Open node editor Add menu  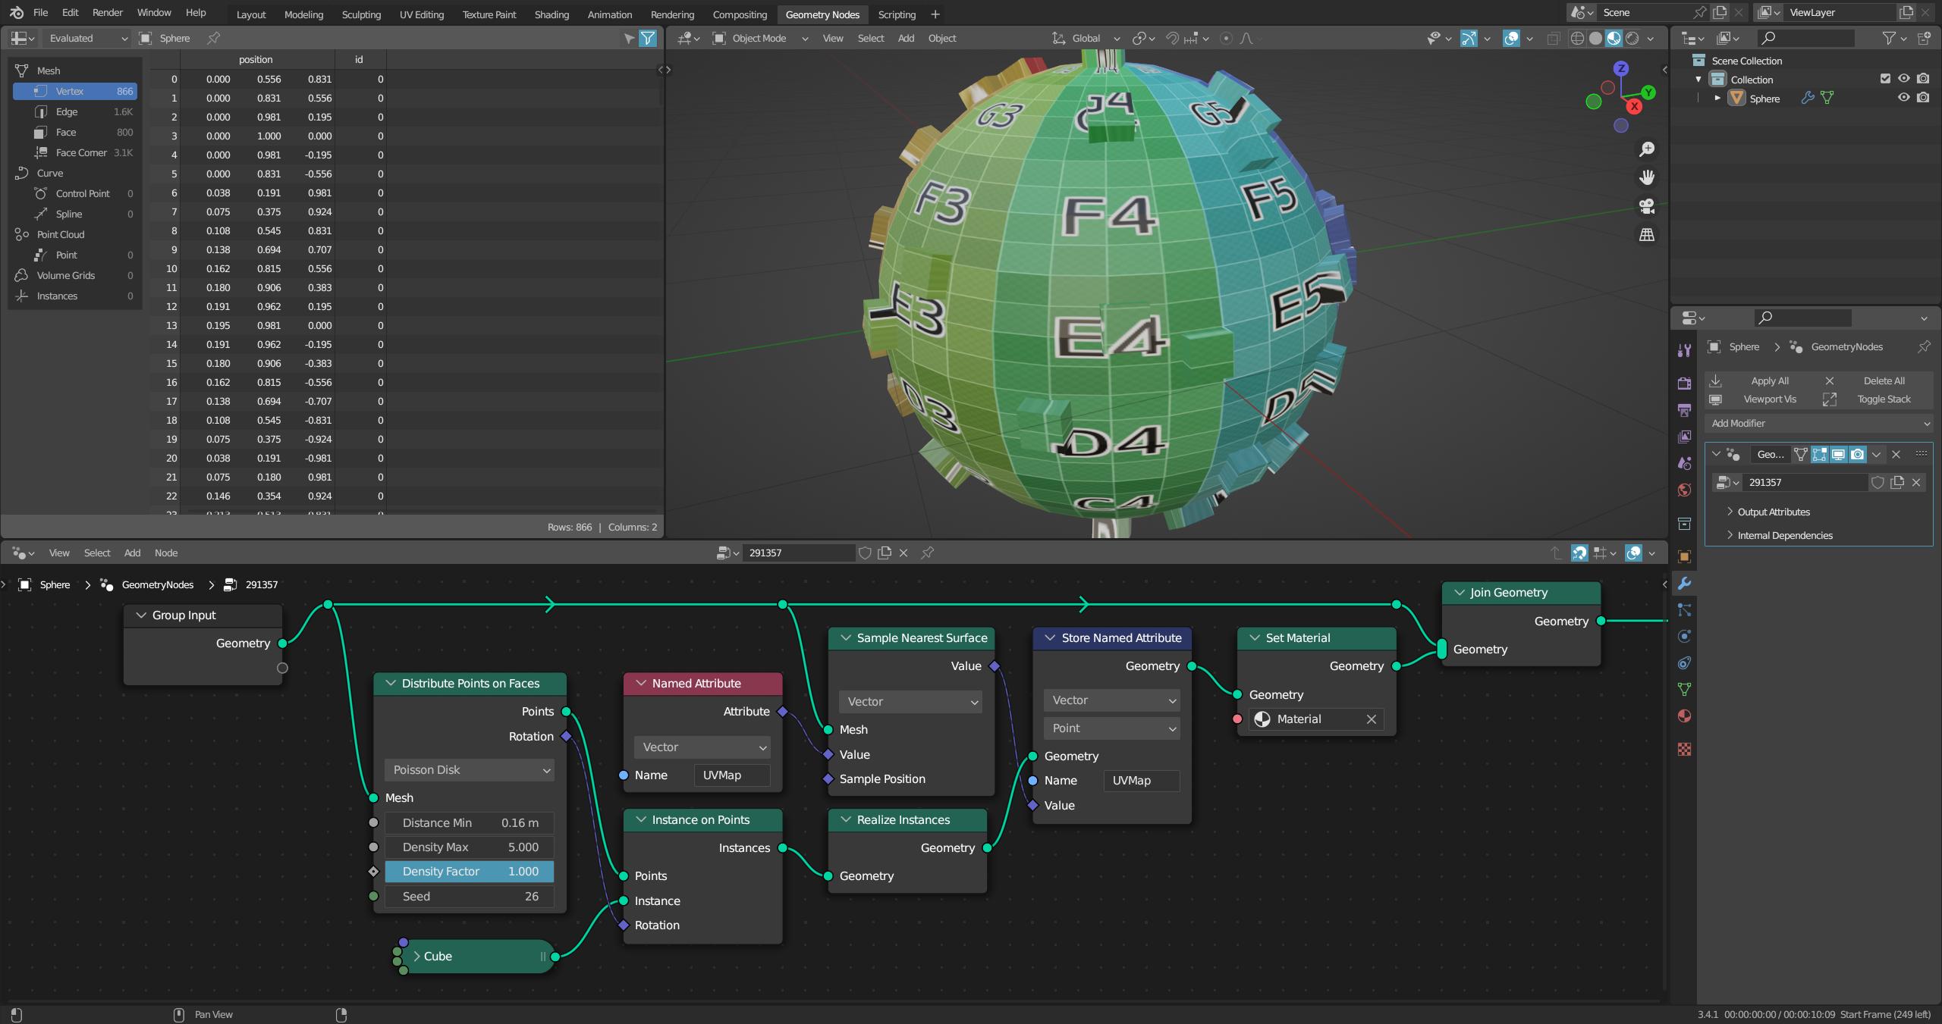132,553
